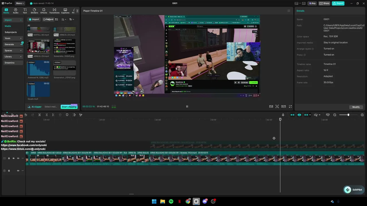Lock the main video track
The width and height of the screenshot is (367, 206).
point(9,158)
